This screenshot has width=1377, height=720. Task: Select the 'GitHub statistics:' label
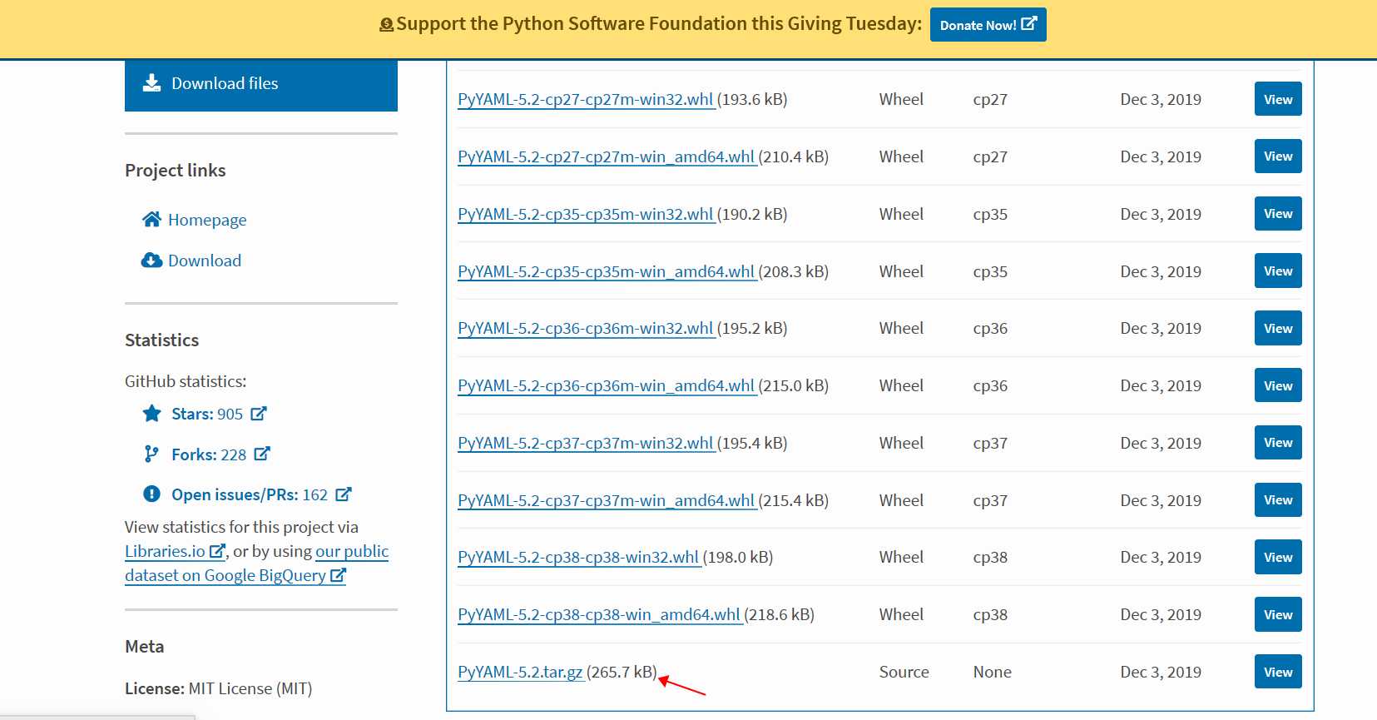pyautogui.click(x=186, y=381)
